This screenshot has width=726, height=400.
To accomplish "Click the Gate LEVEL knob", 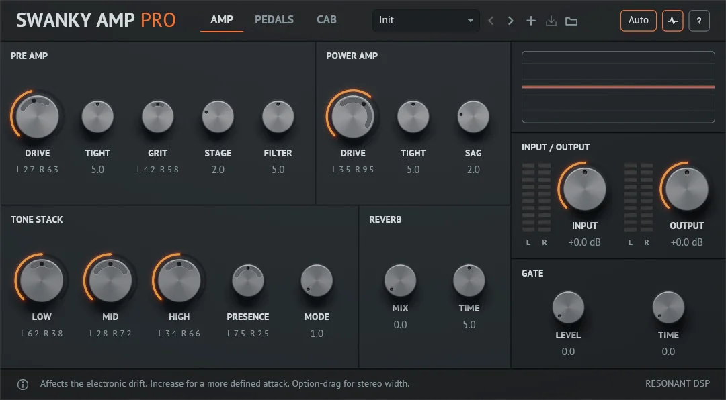I will 568,307.
